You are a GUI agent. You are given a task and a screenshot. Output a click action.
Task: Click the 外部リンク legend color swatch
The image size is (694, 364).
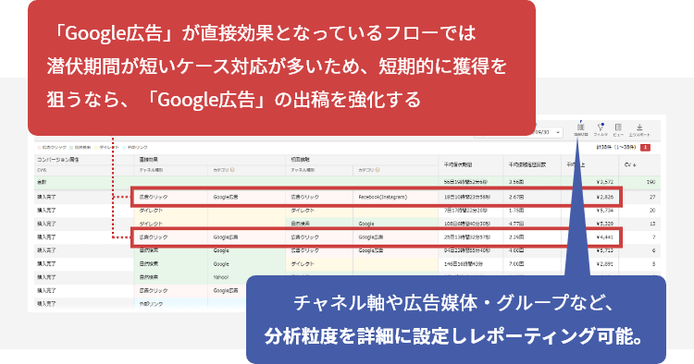tap(124, 148)
